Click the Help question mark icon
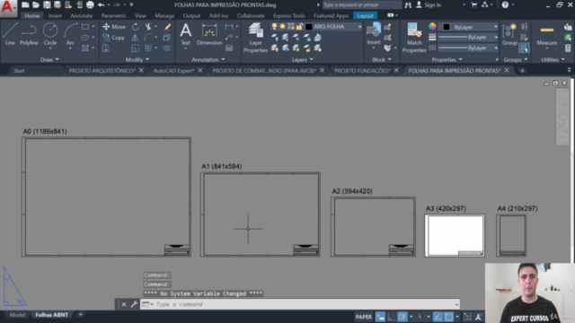 pos(505,4)
